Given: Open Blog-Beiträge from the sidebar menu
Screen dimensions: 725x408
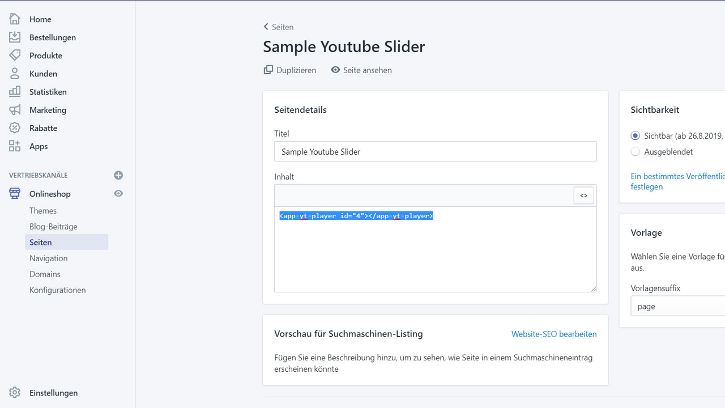Looking at the screenshot, I should pos(53,226).
